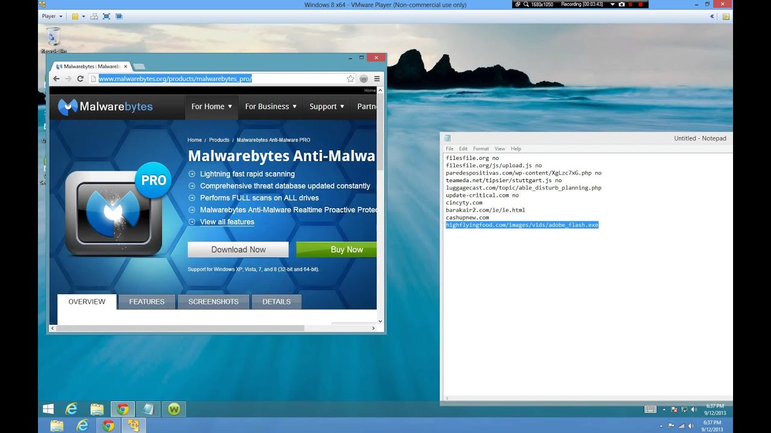The image size is (771, 433).
Task: Click the recorder window-select icon
Action: pyautogui.click(x=517, y=4)
